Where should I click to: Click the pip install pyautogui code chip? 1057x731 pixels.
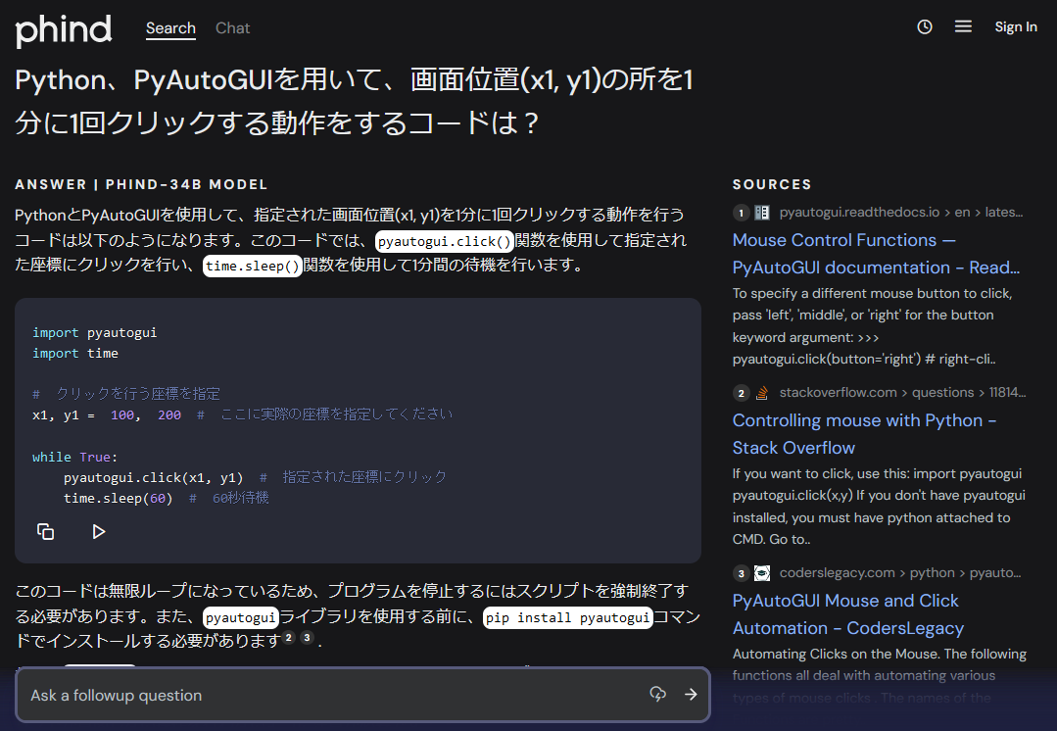(567, 618)
